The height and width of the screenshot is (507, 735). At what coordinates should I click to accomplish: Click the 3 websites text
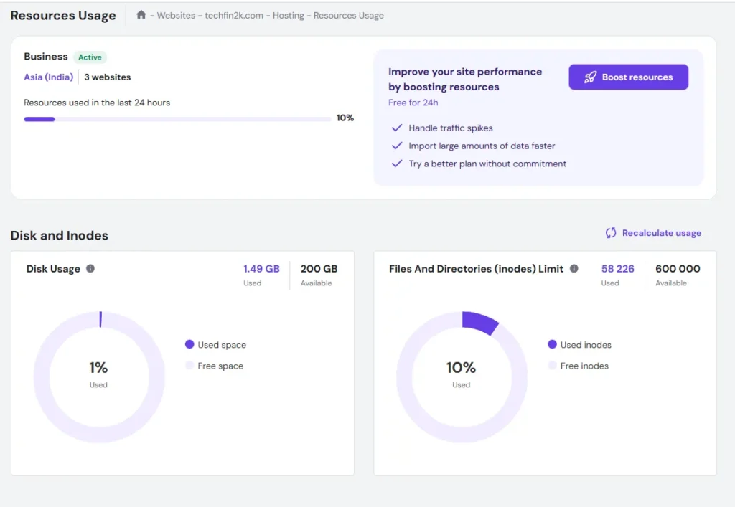pyautogui.click(x=108, y=77)
